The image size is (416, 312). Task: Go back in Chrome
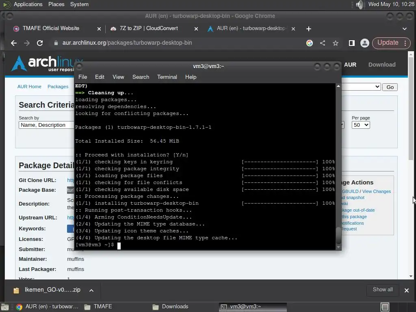14,43
